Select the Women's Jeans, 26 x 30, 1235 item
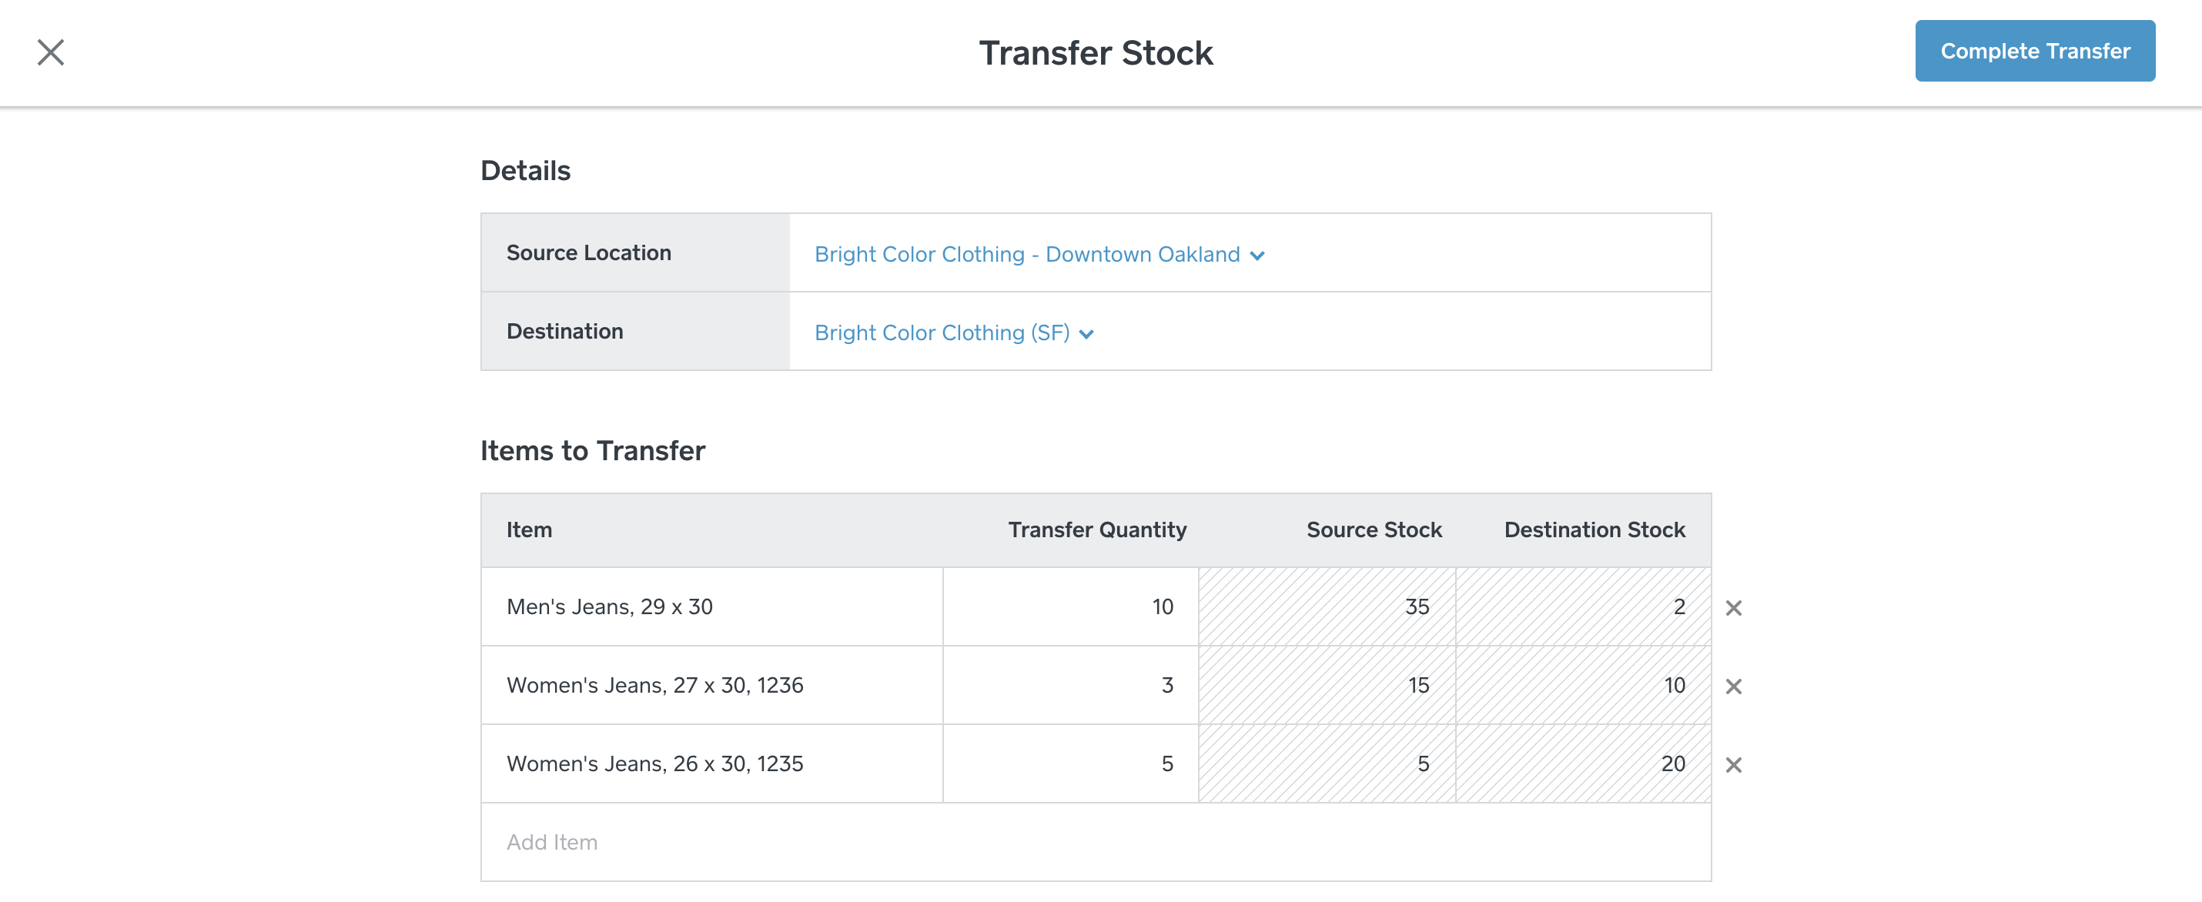Viewport: 2202px width, 902px height. [654, 764]
